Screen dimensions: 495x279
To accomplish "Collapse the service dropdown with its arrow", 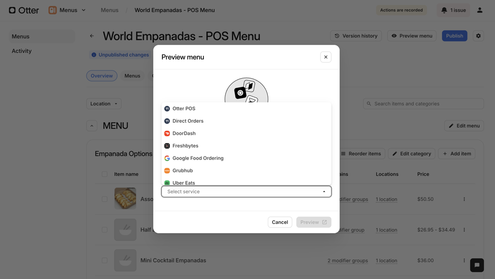I will click(324, 191).
